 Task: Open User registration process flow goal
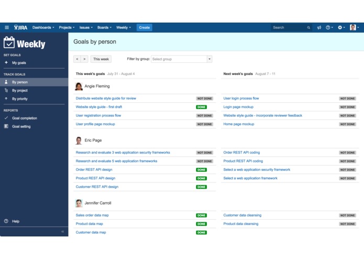coord(98,115)
